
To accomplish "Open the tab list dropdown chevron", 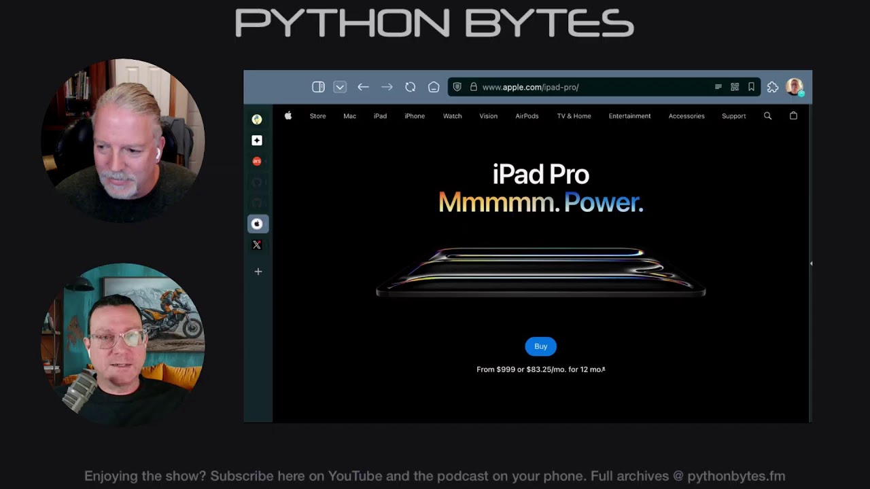I will click(340, 87).
